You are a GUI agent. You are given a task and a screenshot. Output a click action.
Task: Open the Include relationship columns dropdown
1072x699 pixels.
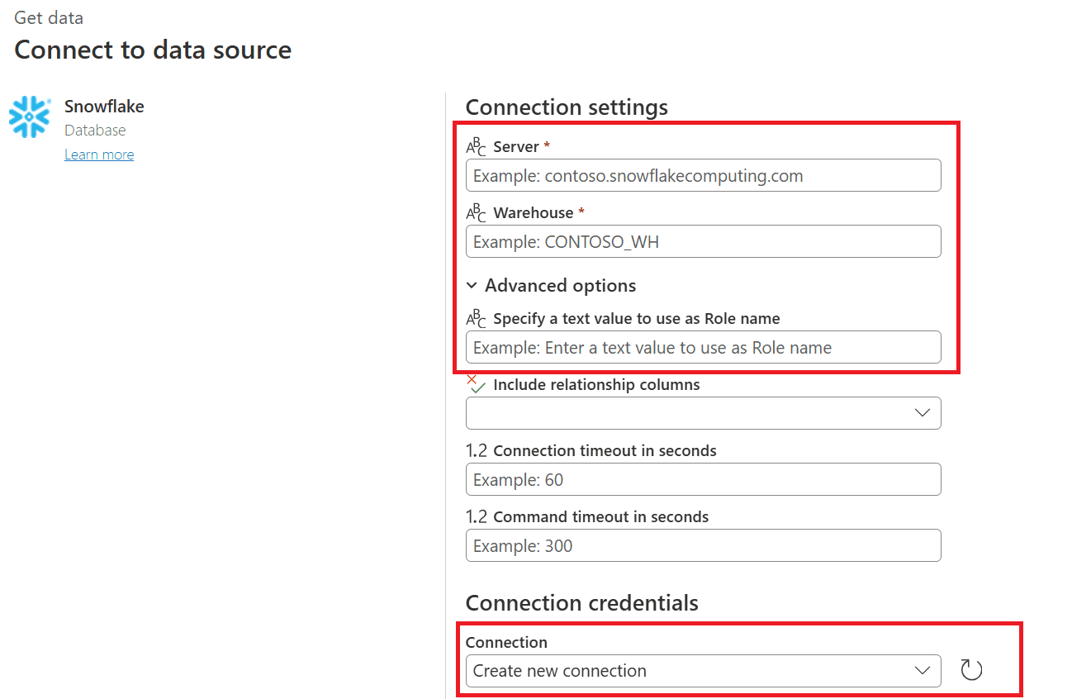pos(703,413)
